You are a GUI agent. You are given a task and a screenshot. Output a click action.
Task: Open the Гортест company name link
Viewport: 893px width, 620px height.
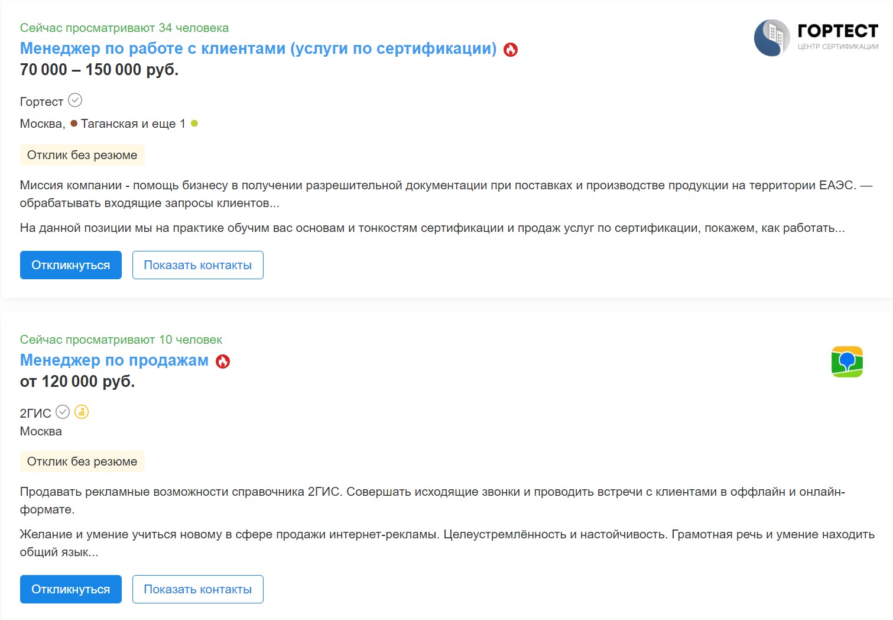pyautogui.click(x=41, y=102)
